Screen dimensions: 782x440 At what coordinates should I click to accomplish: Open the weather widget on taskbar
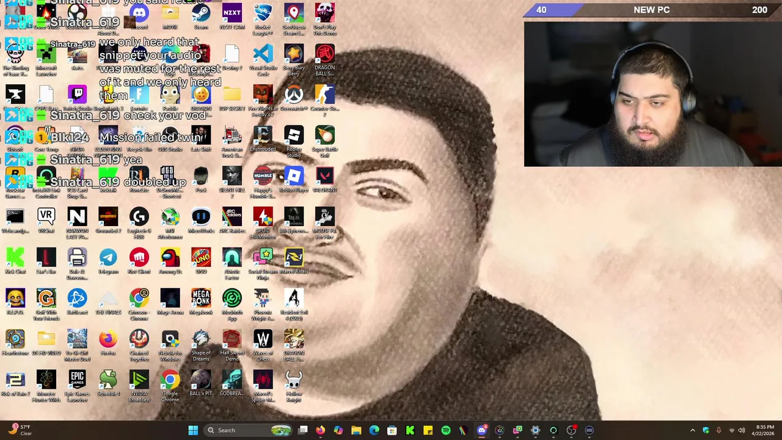[x=20, y=430]
